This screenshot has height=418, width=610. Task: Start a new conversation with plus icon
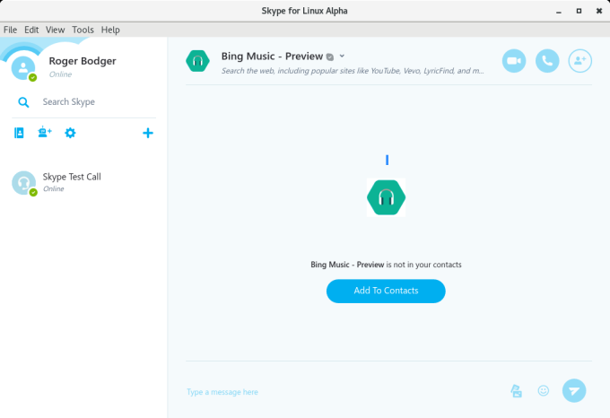[148, 133]
